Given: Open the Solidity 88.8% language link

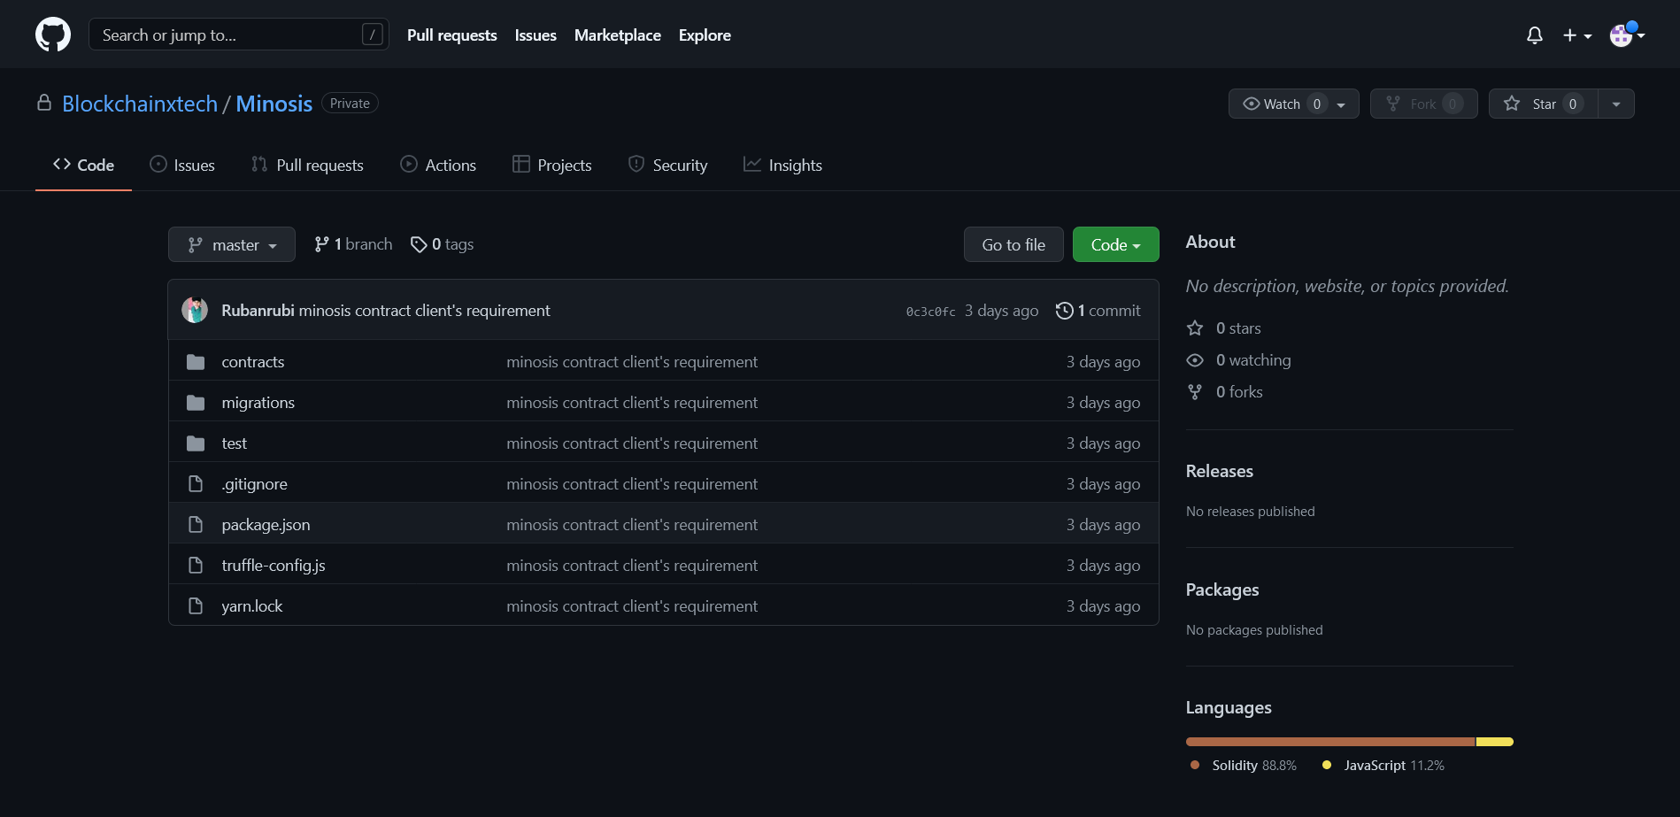Looking at the screenshot, I should pyautogui.click(x=1244, y=766).
